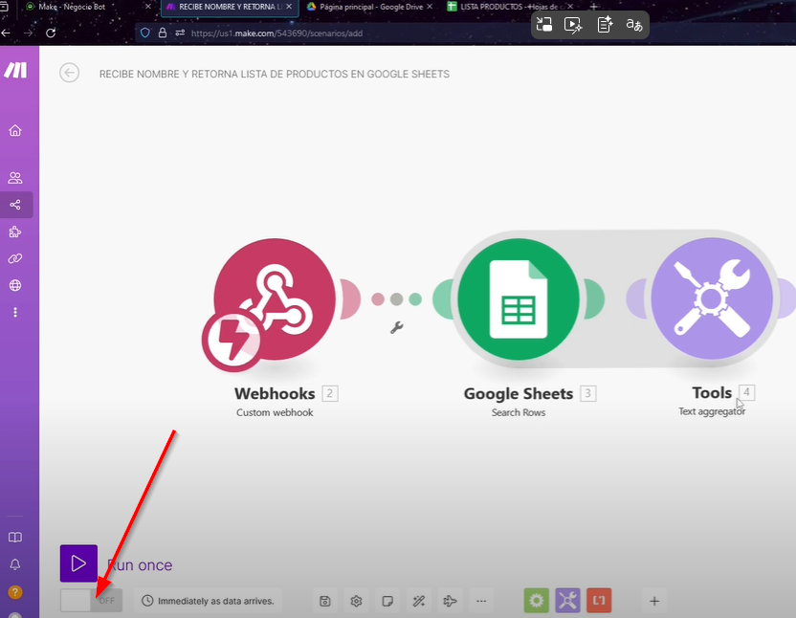Viewport: 796px width, 618px height.
Task: Click the lightning instant trigger badge
Action: pyautogui.click(x=232, y=341)
